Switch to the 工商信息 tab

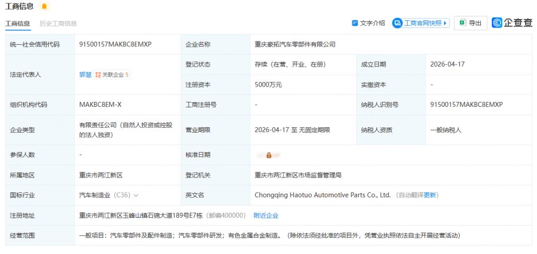click(17, 24)
